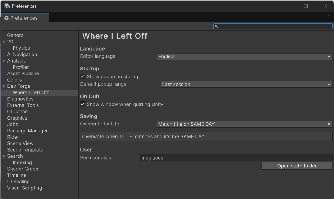Open the Default popup range dropdown
The height and width of the screenshot is (199, 334).
point(246,84)
